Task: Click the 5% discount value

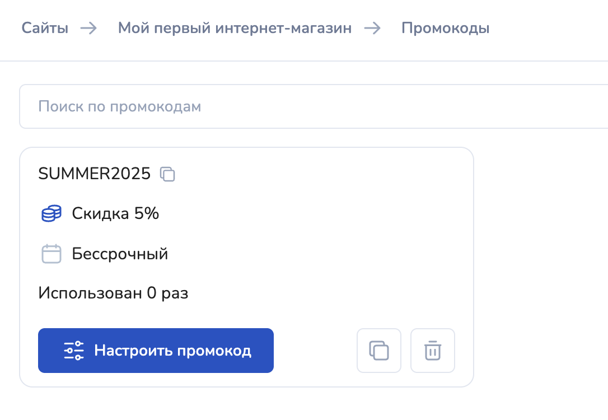Action: tap(147, 214)
